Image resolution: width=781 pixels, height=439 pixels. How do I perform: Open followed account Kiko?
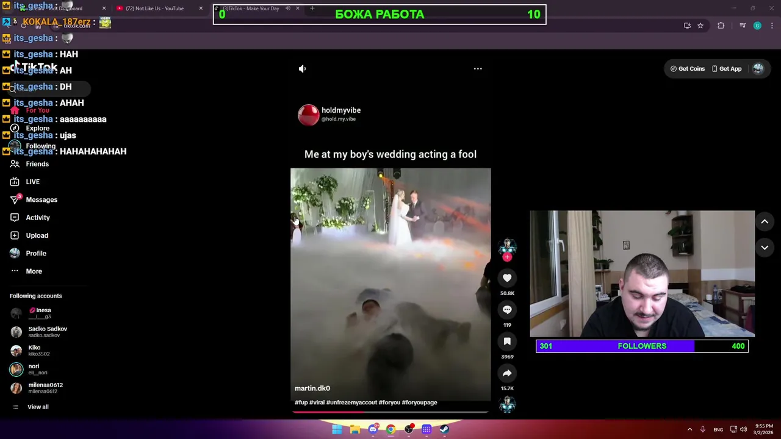tap(30, 351)
